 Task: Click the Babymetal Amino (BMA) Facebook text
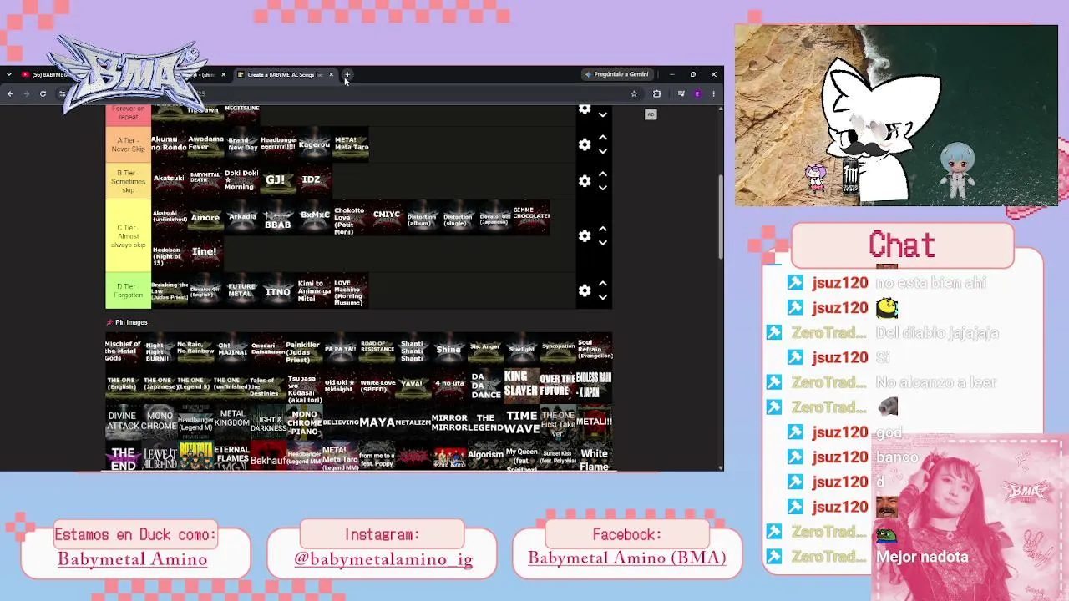627,558
